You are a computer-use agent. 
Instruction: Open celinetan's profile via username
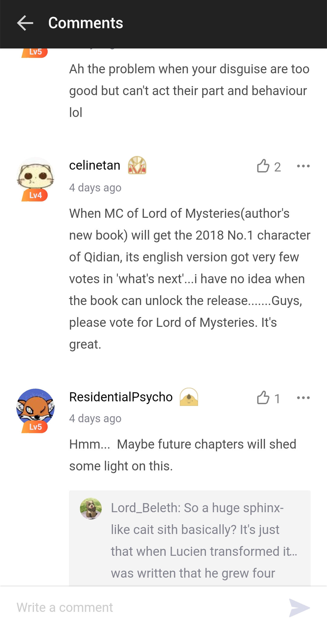[x=95, y=165]
